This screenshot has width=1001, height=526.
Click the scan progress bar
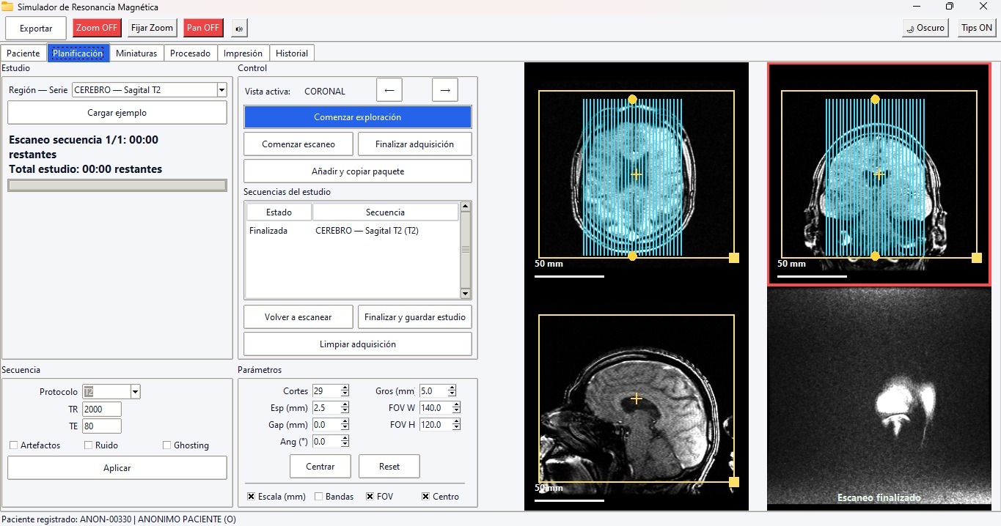point(117,185)
